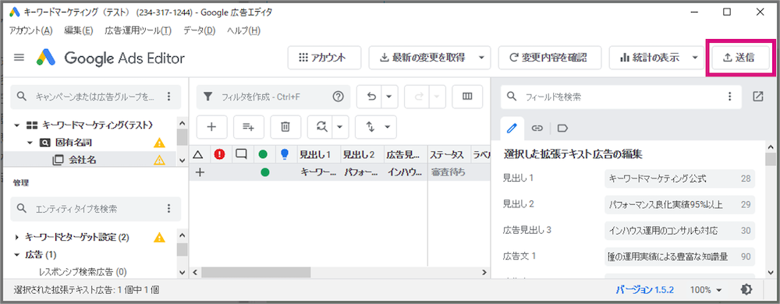Edit the 広告文 1 text field
780x304 pixels.
coord(679,256)
